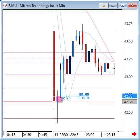Click the 43.00 price scale label
The height and width of the screenshot is (140, 140).
(x=128, y=77)
